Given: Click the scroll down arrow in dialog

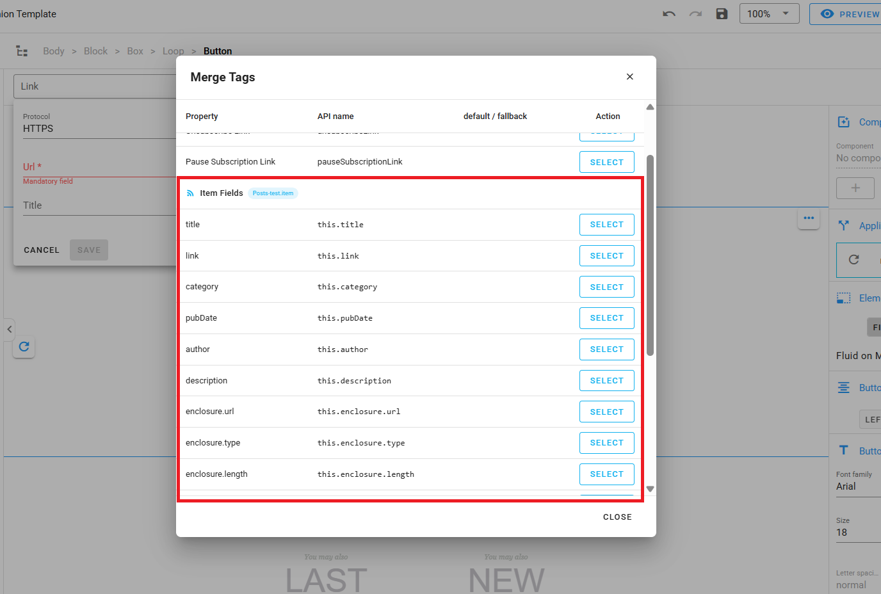Looking at the screenshot, I should tap(650, 489).
